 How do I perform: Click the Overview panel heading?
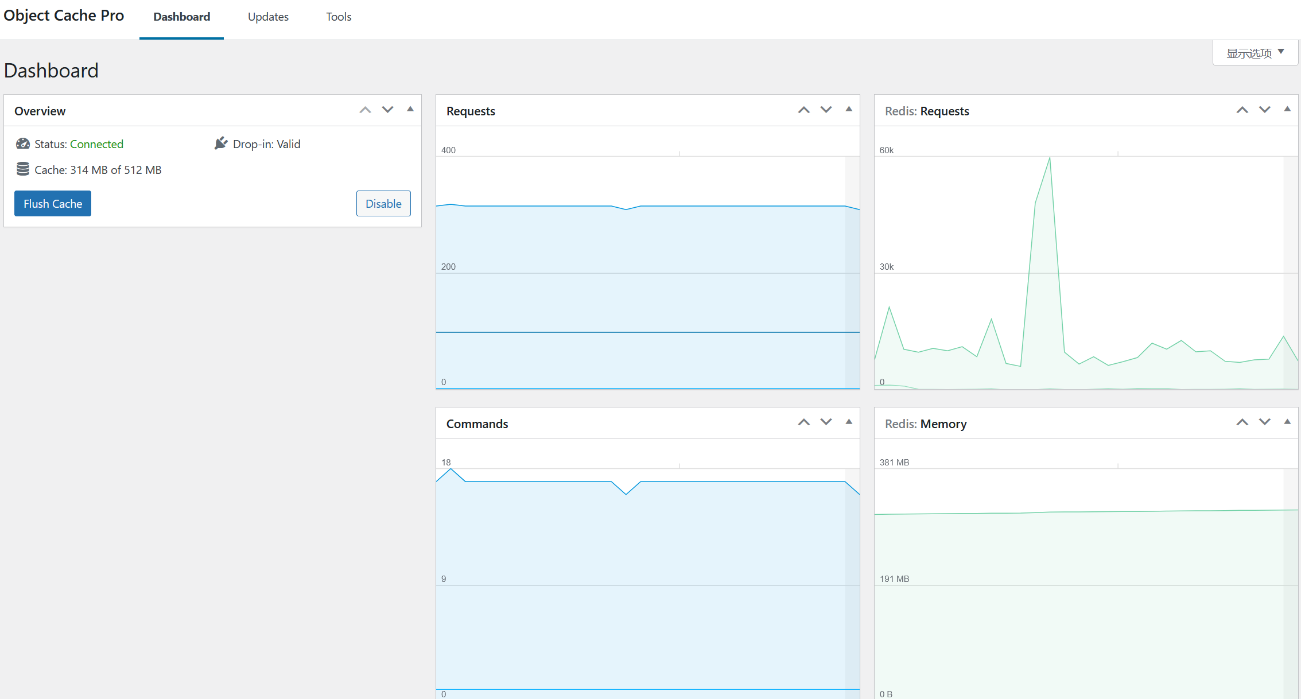[40, 111]
